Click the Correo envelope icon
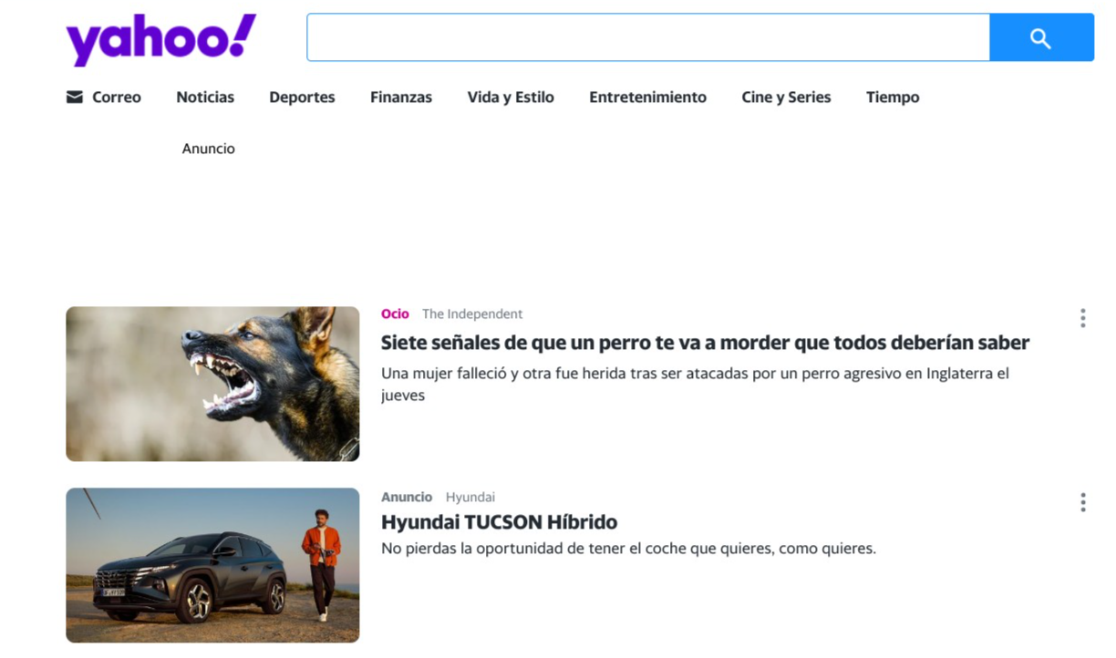The height and width of the screenshot is (658, 1116). coord(75,98)
